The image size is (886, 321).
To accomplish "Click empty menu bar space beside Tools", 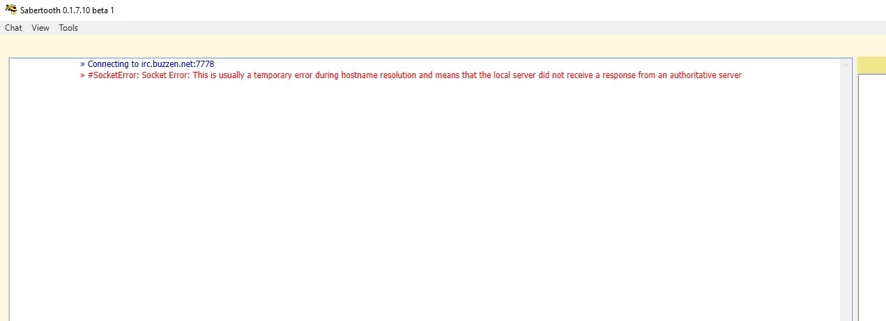I will tap(481, 28).
